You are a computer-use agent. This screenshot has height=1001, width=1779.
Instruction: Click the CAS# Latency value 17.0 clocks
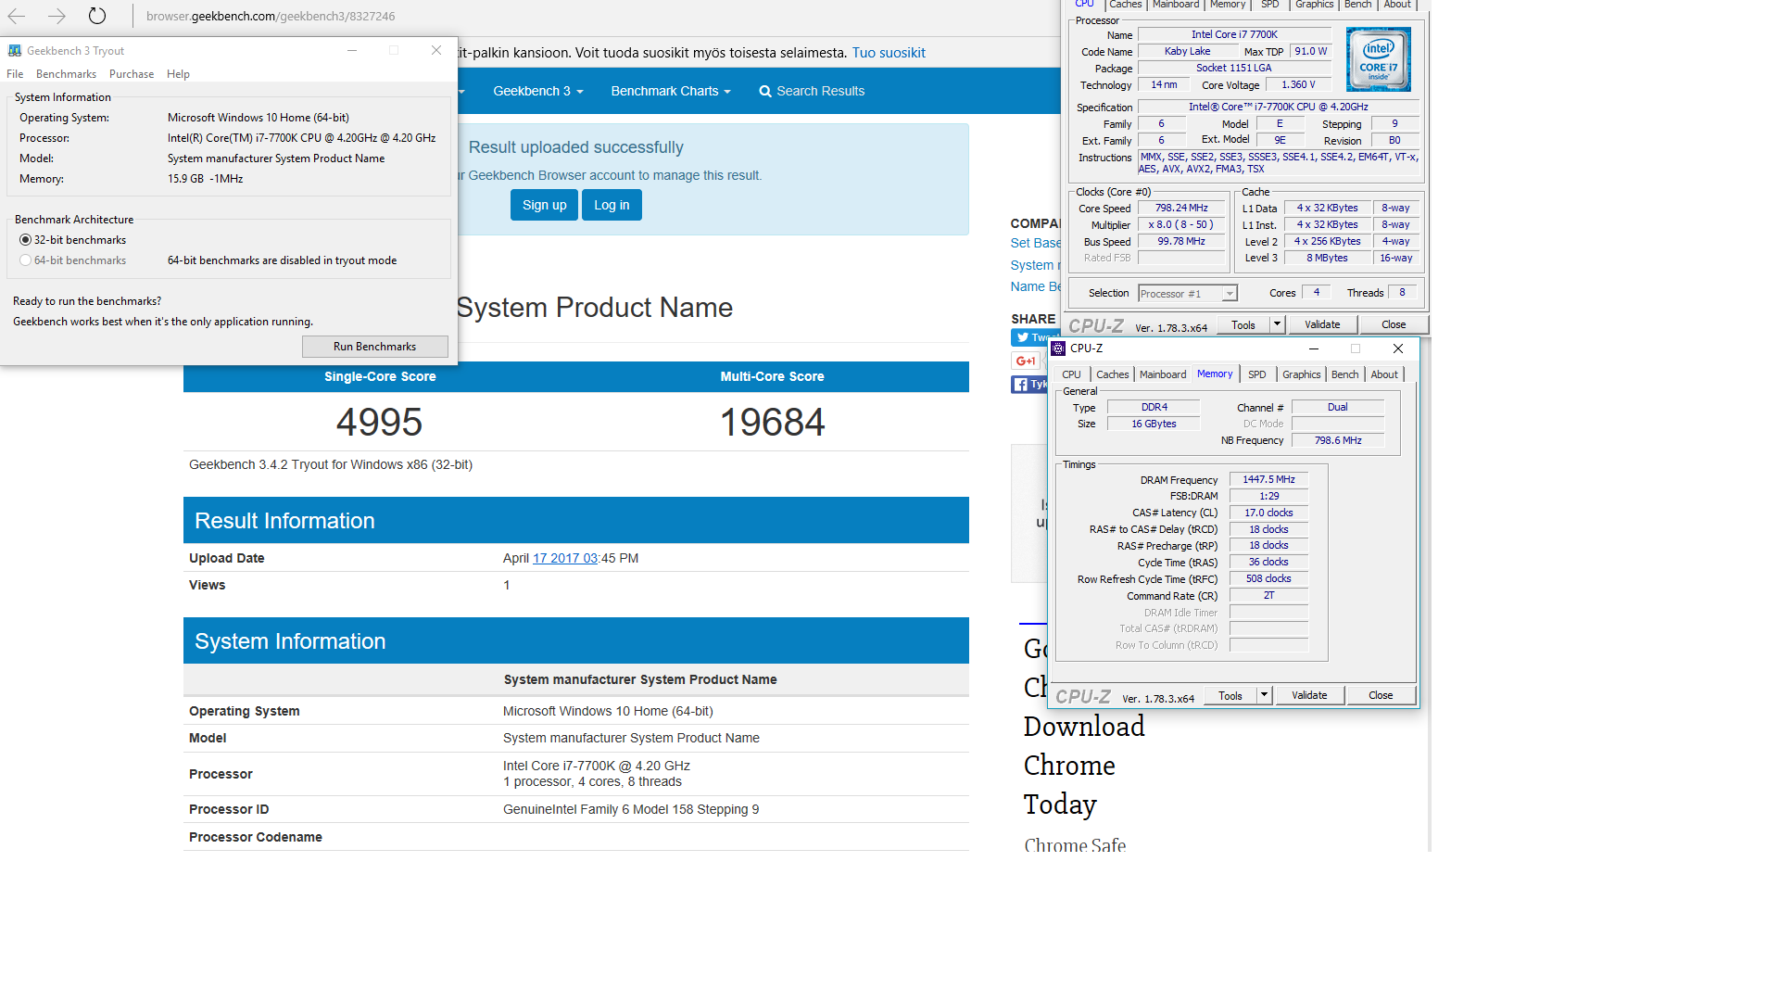click(x=1268, y=513)
